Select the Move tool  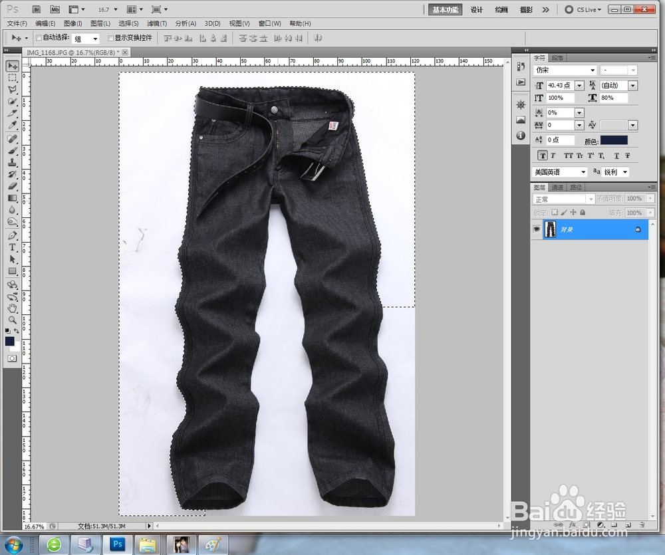[x=12, y=66]
